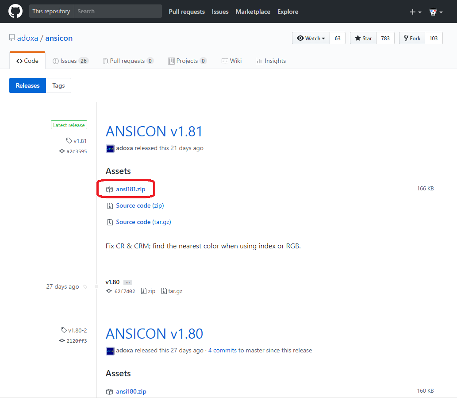Open adoxa author link under v1.80
The height and width of the screenshot is (398, 457).
[x=124, y=351]
